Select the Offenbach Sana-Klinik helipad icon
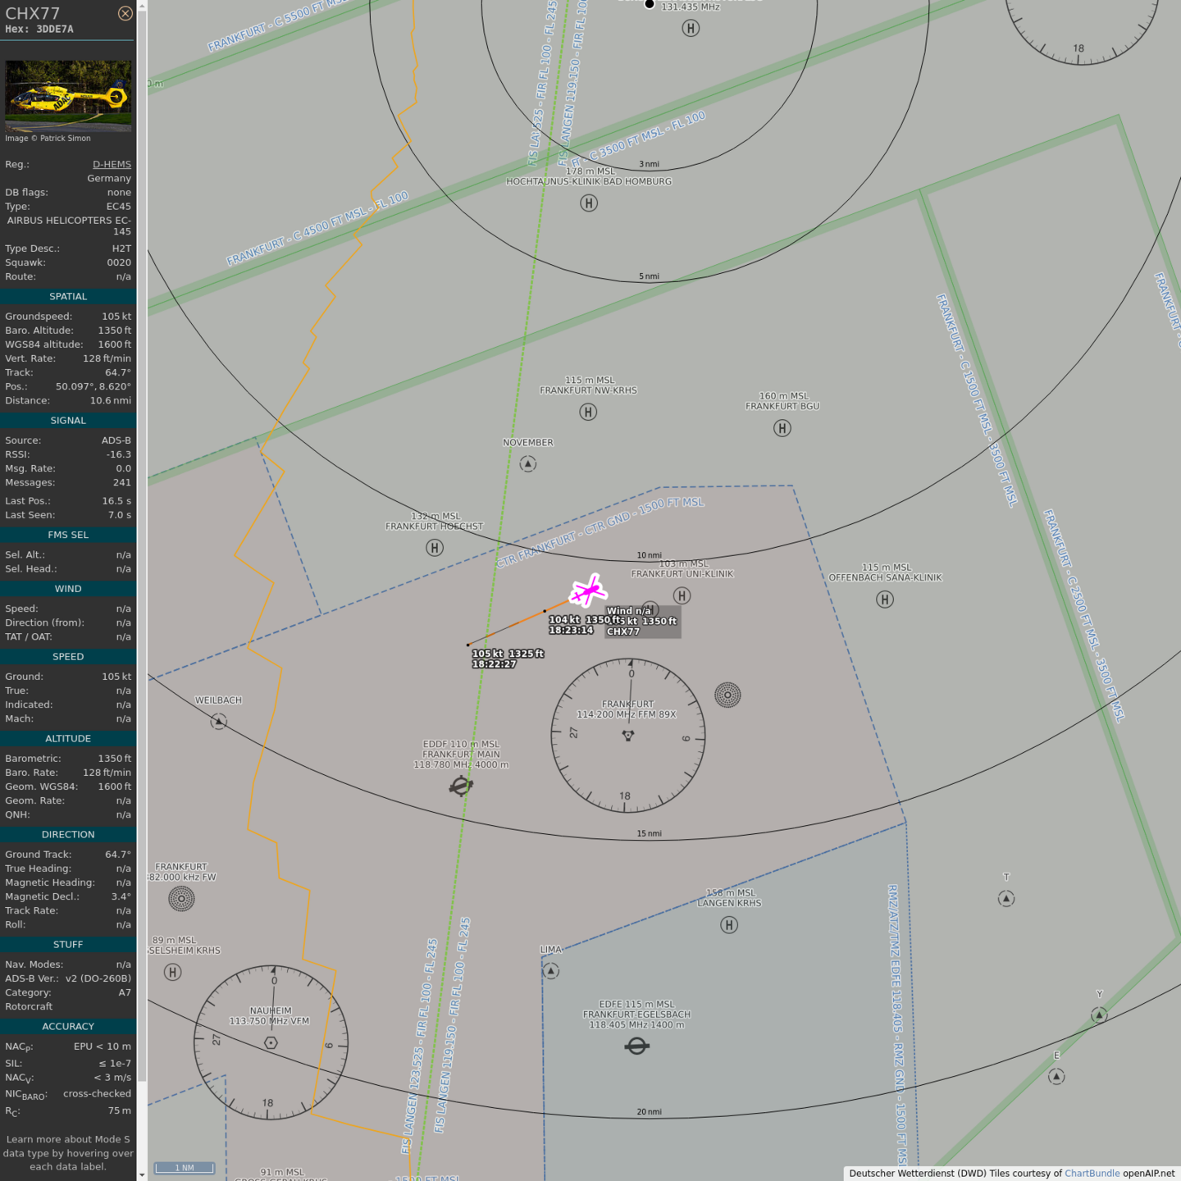This screenshot has width=1181, height=1181. point(885,600)
